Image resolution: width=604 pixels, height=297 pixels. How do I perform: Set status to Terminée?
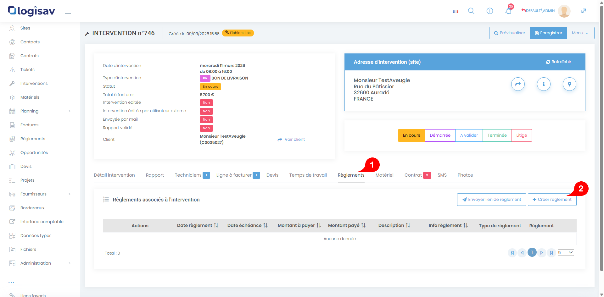click(497, 135)
